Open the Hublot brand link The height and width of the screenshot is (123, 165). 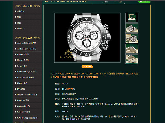point(22,83)
